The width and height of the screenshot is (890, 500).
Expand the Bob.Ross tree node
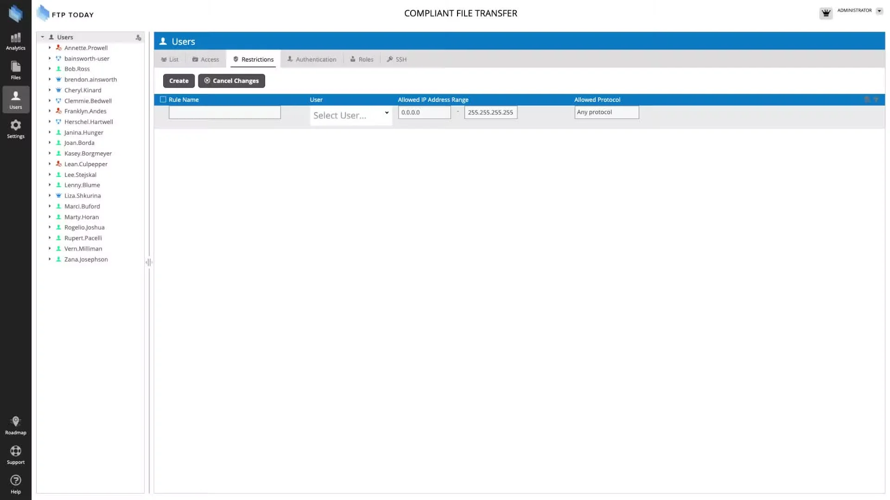[x=50, y=69]
